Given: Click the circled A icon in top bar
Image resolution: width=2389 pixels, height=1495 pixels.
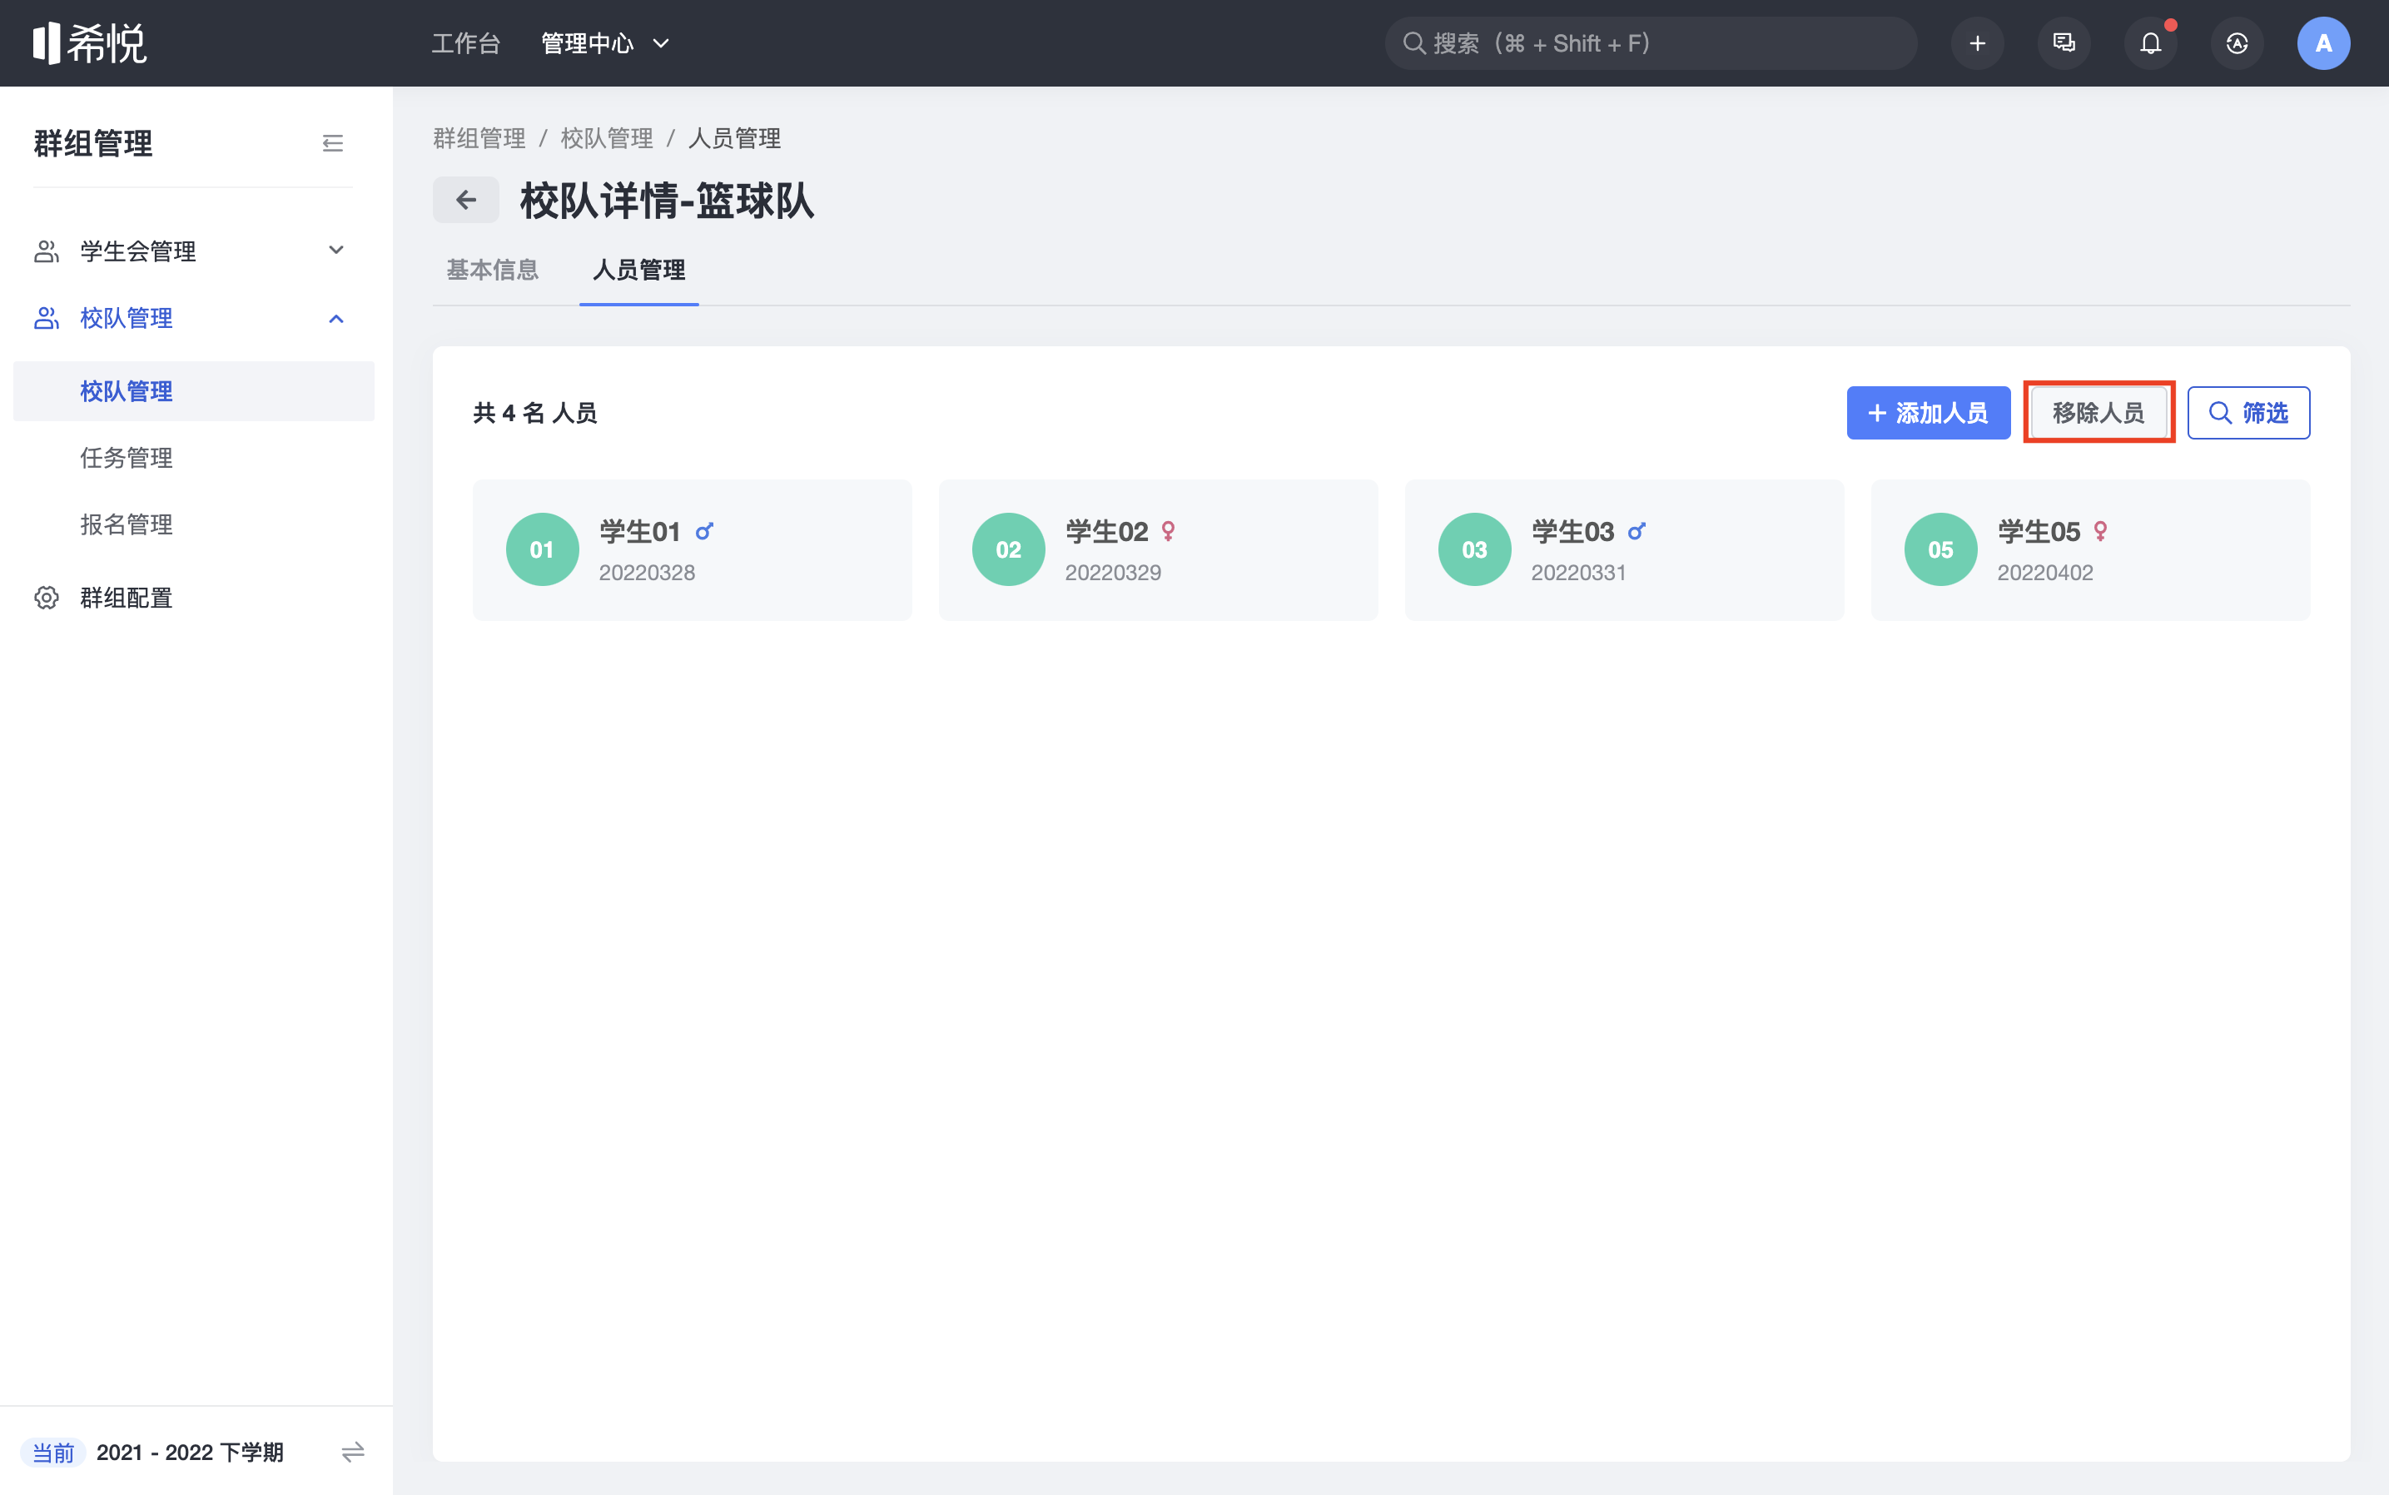Looking at the screenshot, I should [2237, 43].
